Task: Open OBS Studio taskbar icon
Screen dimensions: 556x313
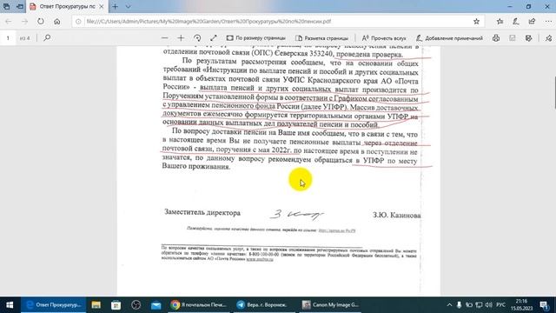Action: 136,305
